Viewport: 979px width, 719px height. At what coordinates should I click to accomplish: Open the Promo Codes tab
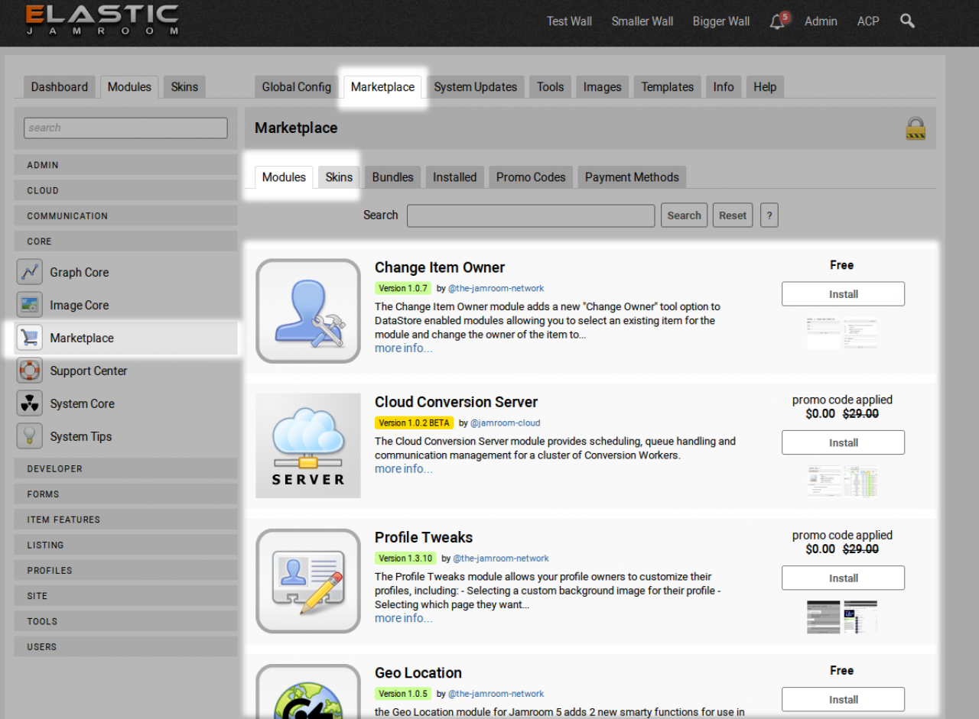click(x=530, y=177)
